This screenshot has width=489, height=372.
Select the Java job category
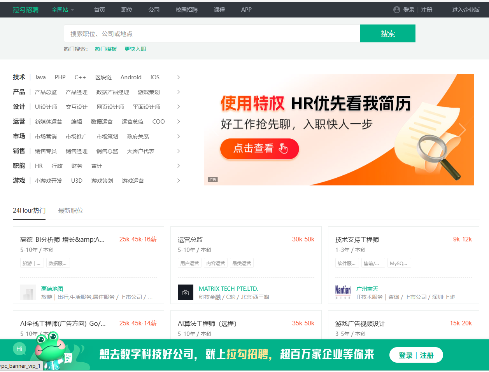click(40, 77)
